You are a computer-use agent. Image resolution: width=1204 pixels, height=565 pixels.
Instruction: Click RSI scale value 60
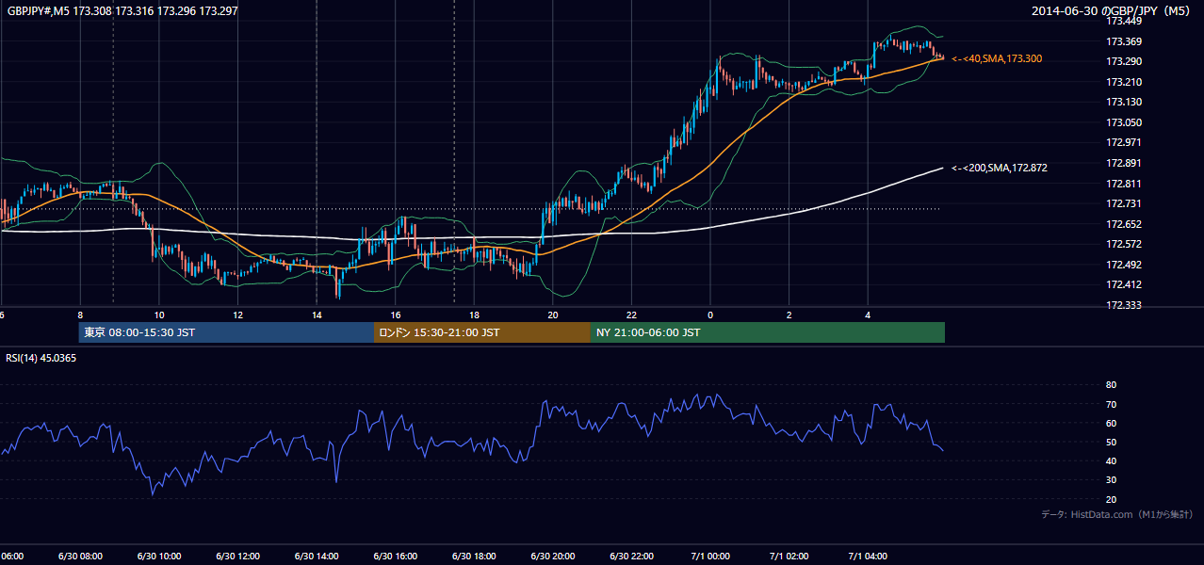(1112, 423)
